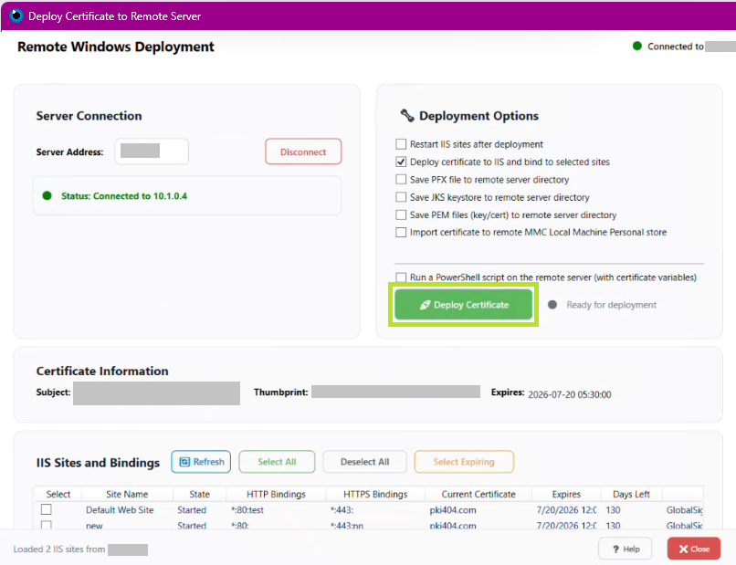
Task: Select the 'new' site row checkbox
Action: 46,525
